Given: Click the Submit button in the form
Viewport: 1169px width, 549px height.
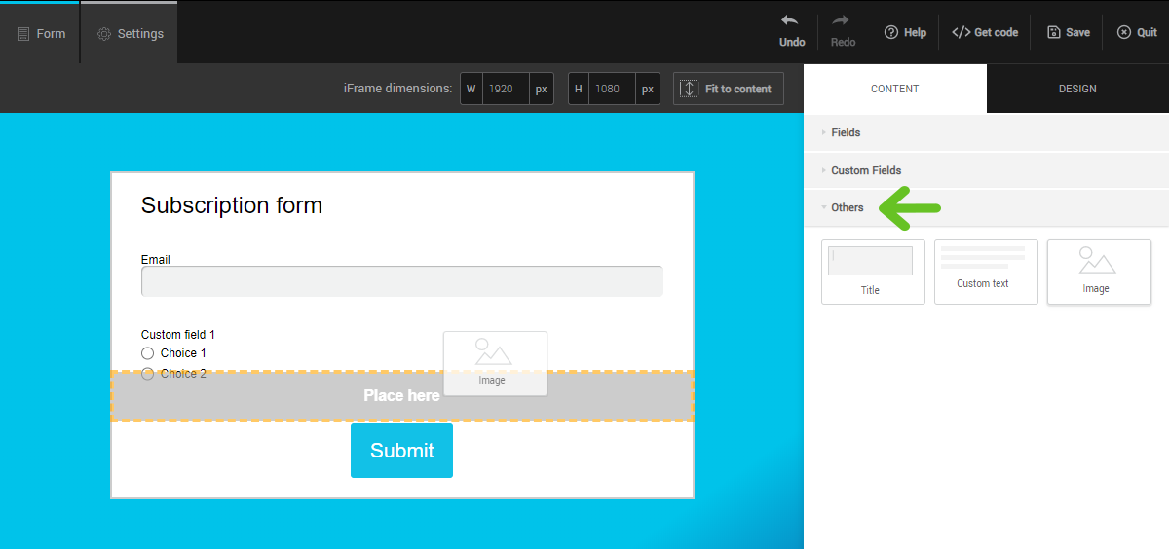Looking at the screenshot, I should click(x=401, y=451).
